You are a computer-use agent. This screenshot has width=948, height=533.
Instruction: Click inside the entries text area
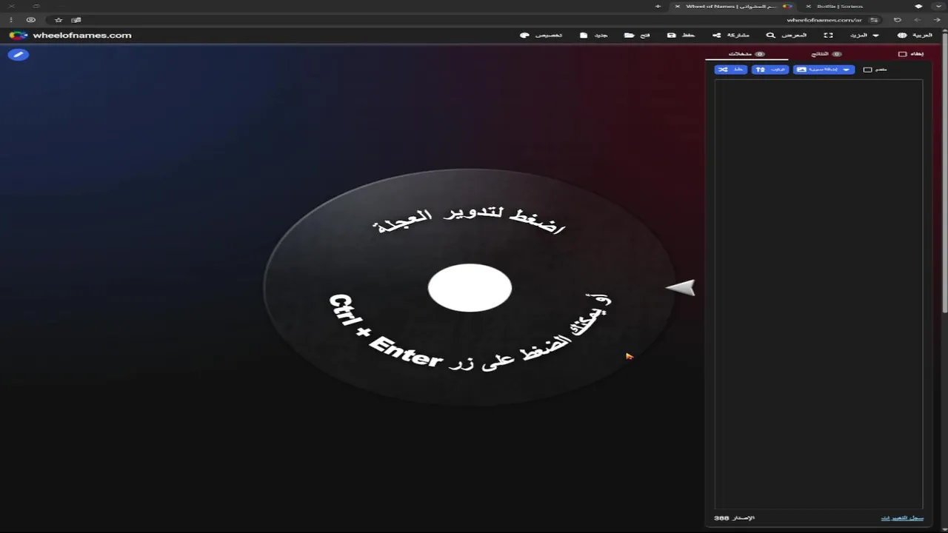tap(818, 294)
